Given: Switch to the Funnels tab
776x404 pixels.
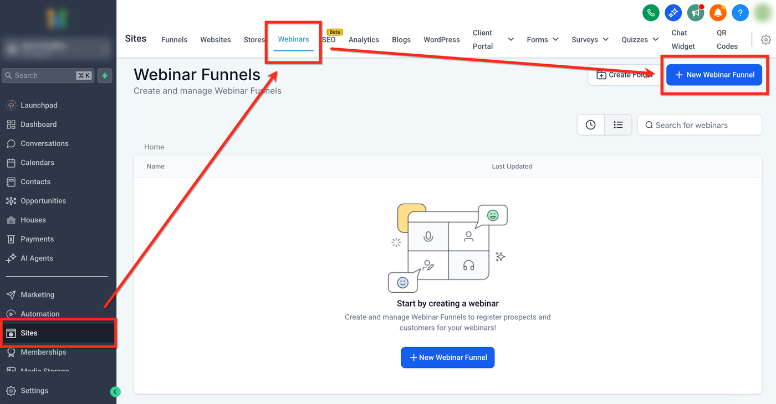Looking at the screenshot, I should [x=174, y=40].
